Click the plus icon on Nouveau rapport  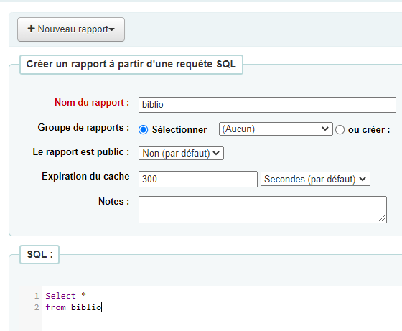[31, 29]
